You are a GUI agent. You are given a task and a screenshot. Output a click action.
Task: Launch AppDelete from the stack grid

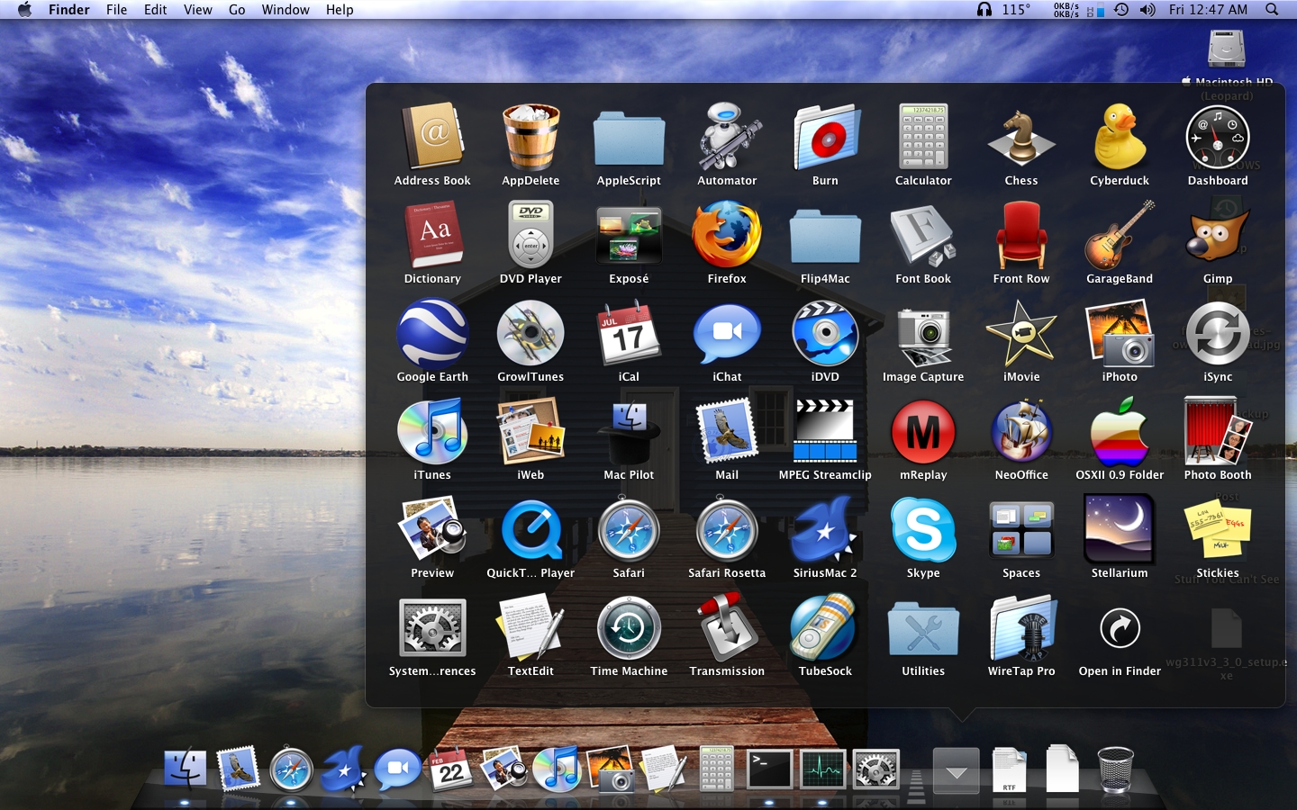(x=531, y=138)
